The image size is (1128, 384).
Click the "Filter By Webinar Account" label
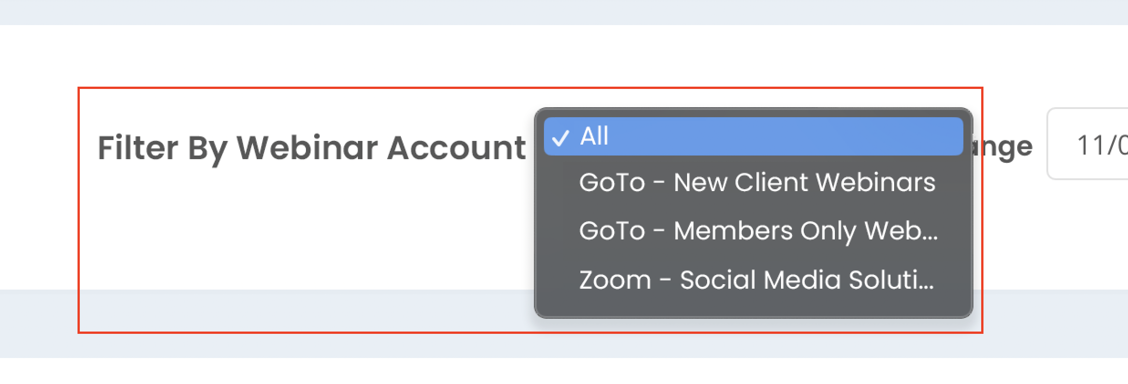tap(312, 148)
